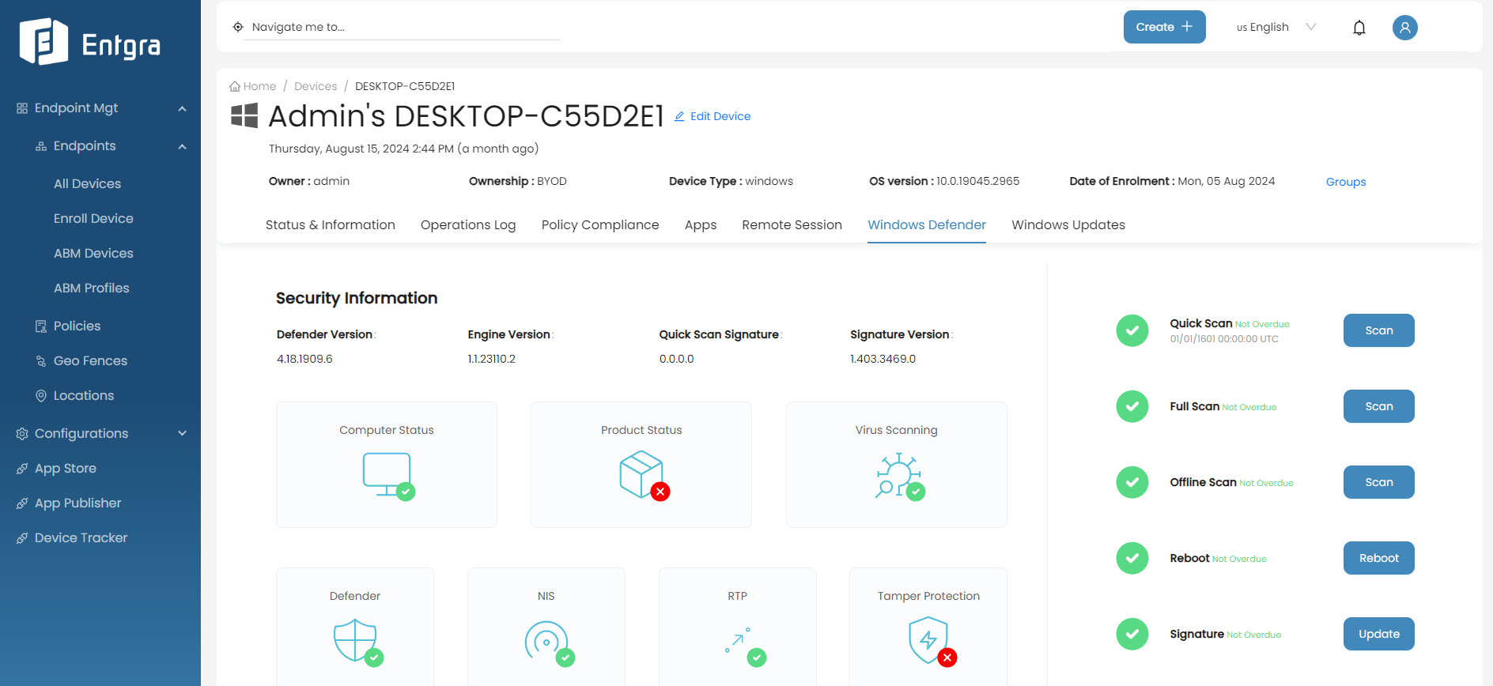
Task: Open the Policy Compliance tab
Action: click(600, 224)
